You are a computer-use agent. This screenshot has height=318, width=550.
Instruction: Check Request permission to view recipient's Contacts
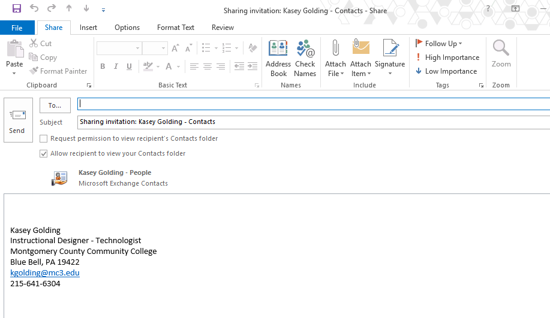click(x=44, y=139)
